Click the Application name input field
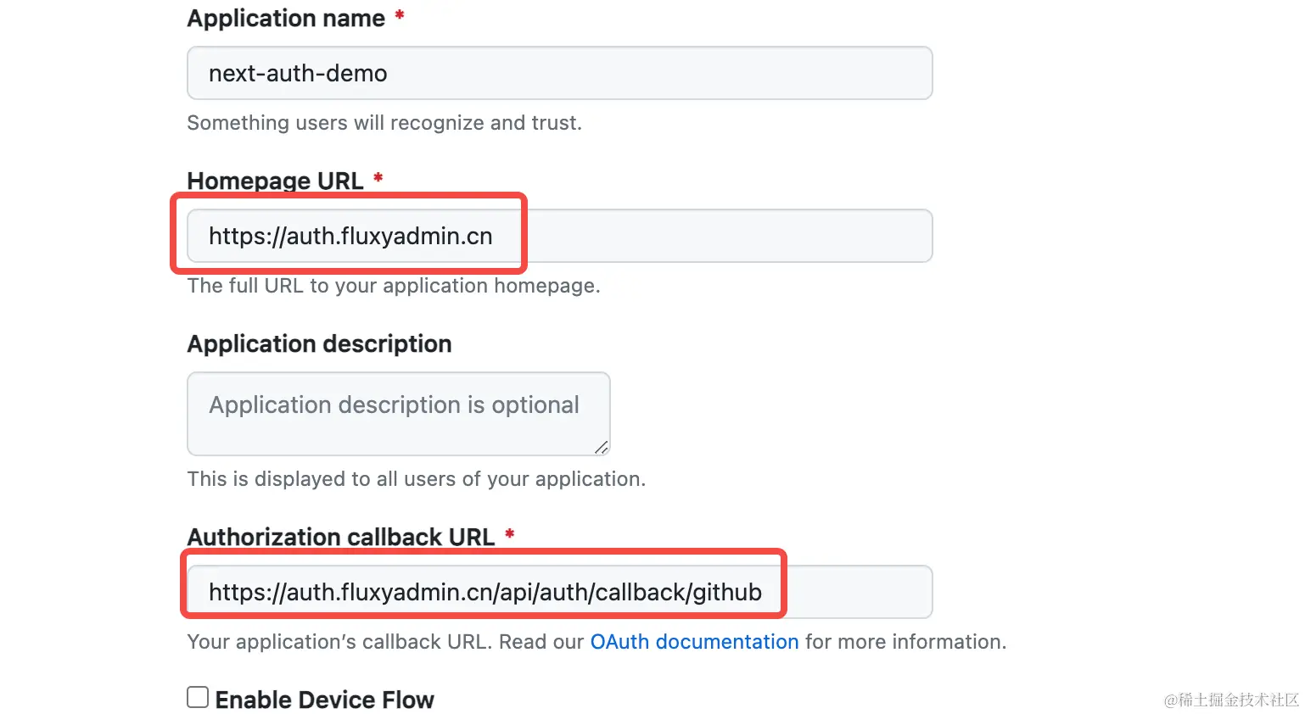Viewport: 1305px width, 714px height. click(x=559, y=74)
